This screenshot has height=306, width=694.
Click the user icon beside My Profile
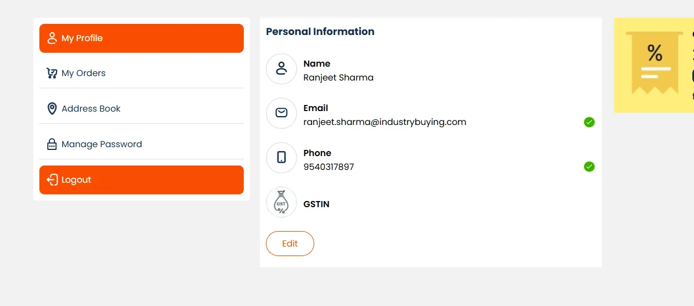click(52, 38)
